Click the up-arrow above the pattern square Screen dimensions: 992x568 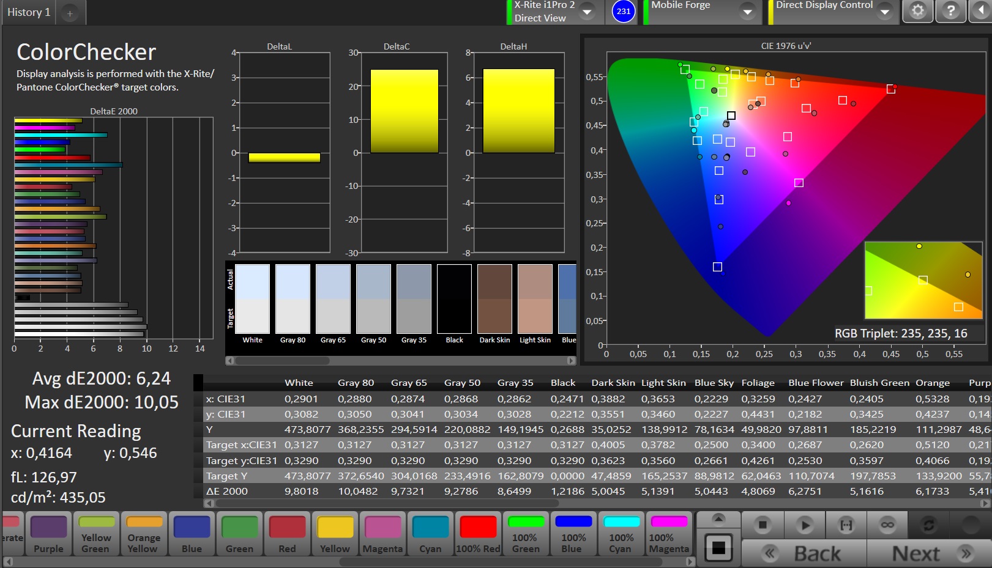[x=718, y=519]
